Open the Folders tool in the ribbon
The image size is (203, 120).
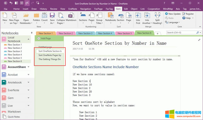[x=37, y=17]
